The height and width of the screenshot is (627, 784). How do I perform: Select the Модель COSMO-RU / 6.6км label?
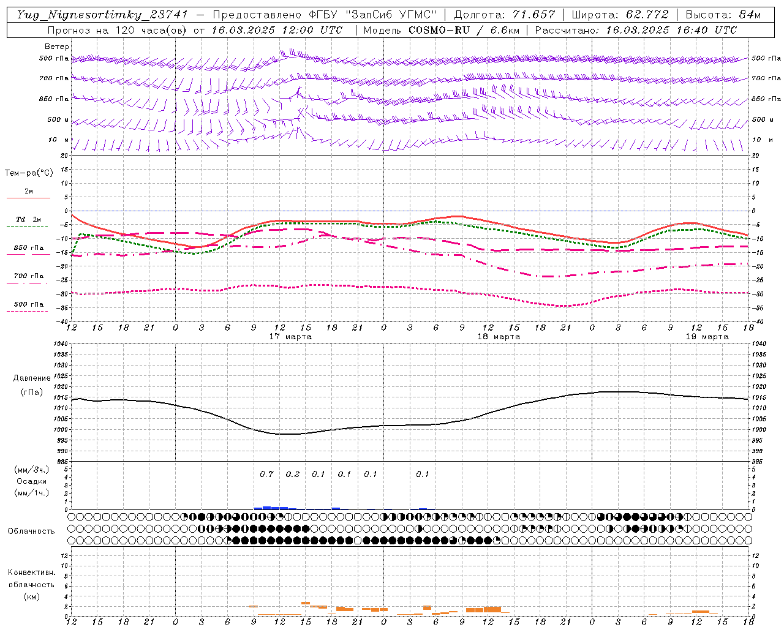pos(442,30)
